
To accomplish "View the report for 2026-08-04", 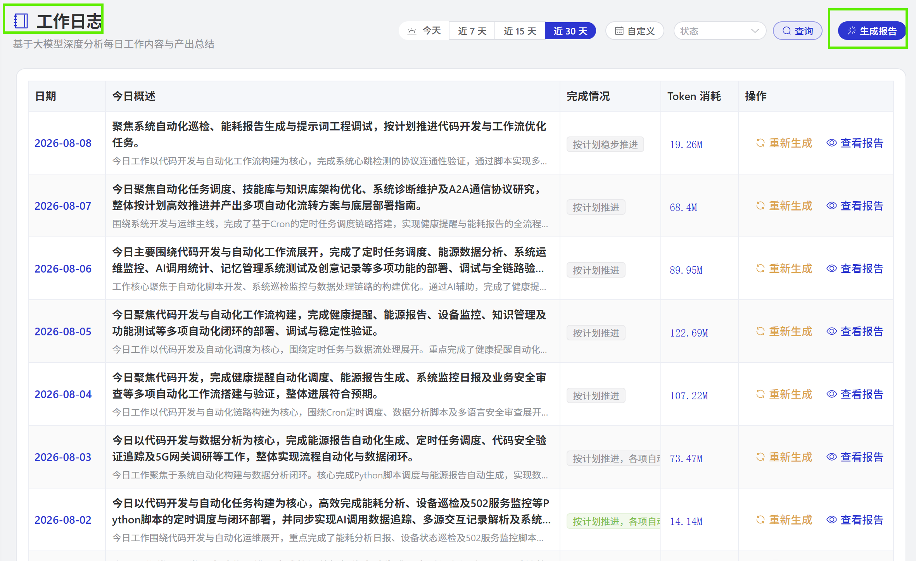I will pyautogui.click(x=855, y=394).
